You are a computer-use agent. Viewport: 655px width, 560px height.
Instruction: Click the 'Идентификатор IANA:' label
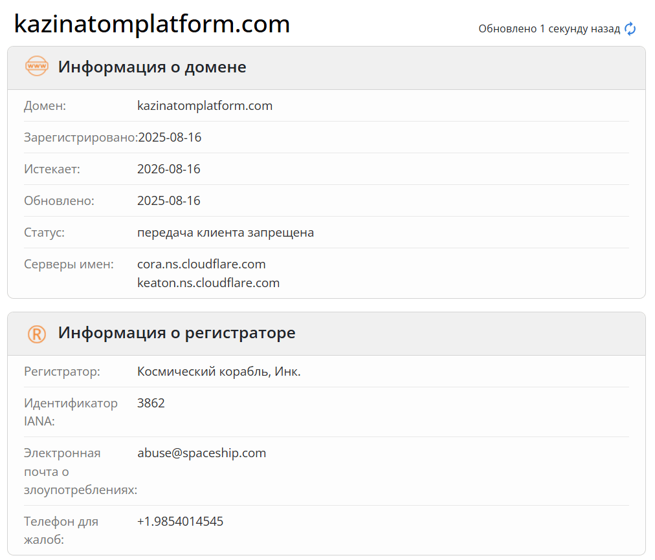coord(71,412)
